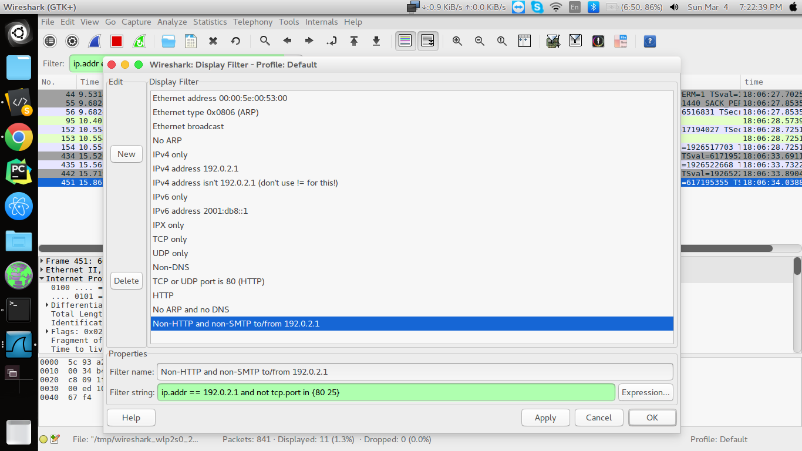This screenshot has height=451, width=802.
Task: Select the 'Ethernet broadcast' filter
Action: 412,126
